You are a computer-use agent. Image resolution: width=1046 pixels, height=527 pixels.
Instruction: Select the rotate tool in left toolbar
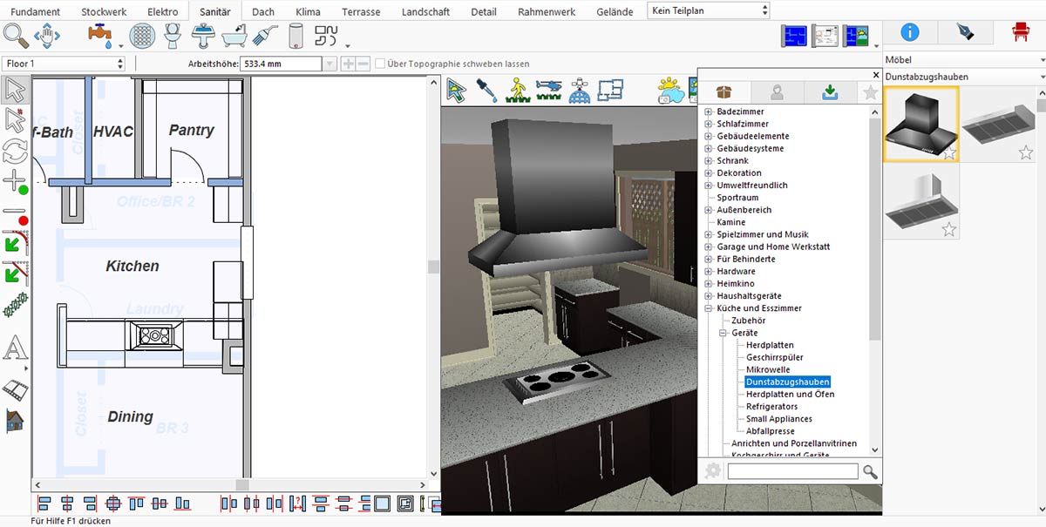click(16, 152)
